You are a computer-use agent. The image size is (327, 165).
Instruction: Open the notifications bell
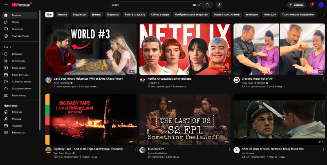pos(311,5)
